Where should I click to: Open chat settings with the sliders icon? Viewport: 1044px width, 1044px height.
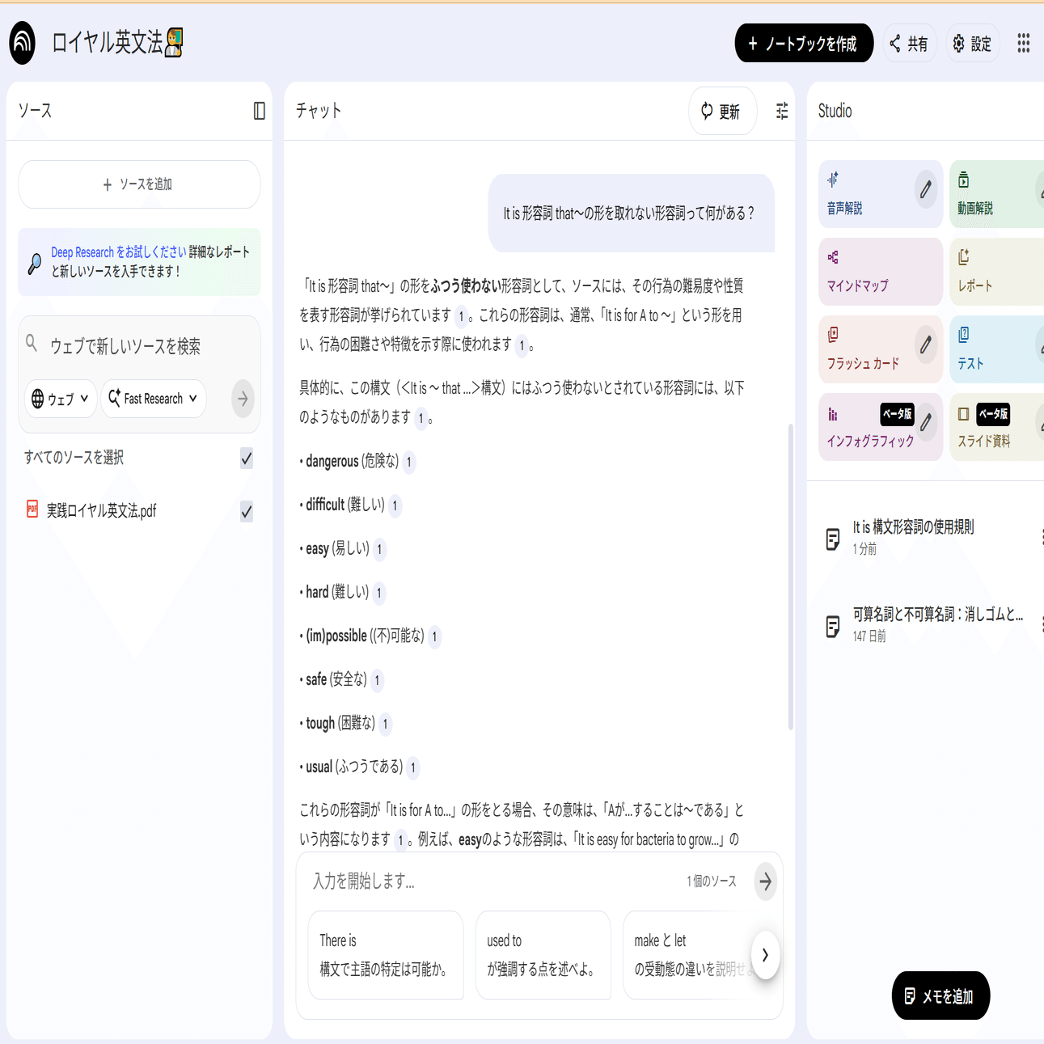781,112
